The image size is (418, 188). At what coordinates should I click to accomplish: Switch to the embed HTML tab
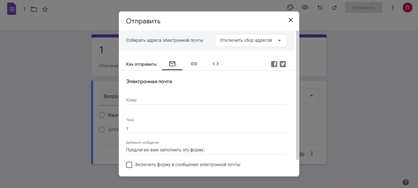pyautogui.click(x=216, y=64)
